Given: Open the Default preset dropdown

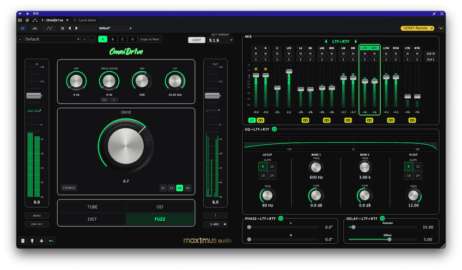Looking at the screenshot, I should [x=52, y=39].
